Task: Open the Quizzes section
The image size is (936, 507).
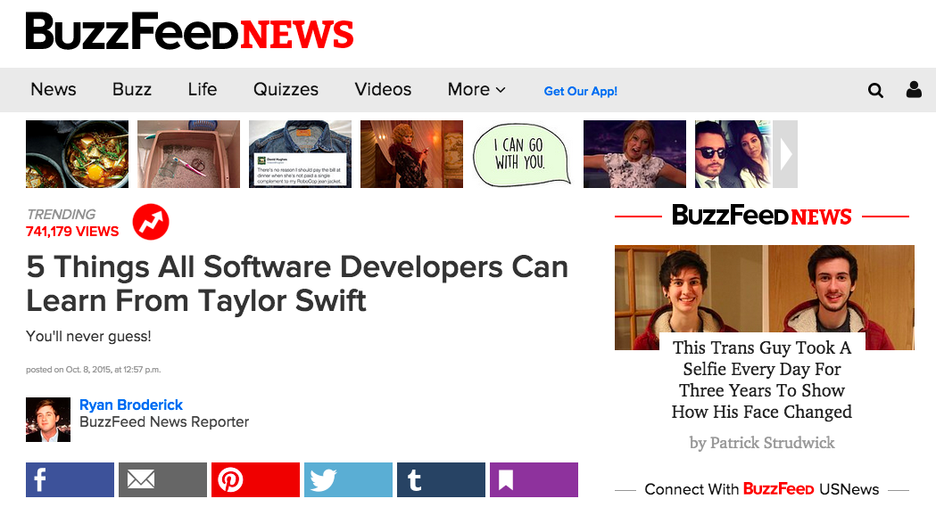Action: tap(286, 89)
